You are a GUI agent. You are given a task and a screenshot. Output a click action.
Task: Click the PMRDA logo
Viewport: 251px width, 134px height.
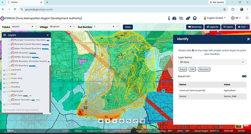pyautogui.click(x=2, y=18)
